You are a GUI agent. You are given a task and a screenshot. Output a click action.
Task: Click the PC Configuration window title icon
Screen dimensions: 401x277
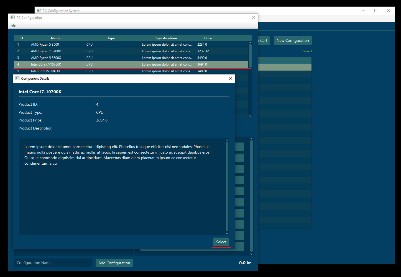(13, 17)
